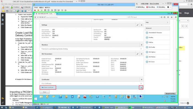Click arrow at end of Client Certificate row

141,87
